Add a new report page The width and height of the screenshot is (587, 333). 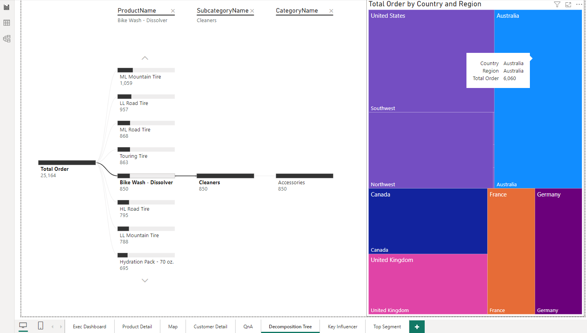click(417, 327)
